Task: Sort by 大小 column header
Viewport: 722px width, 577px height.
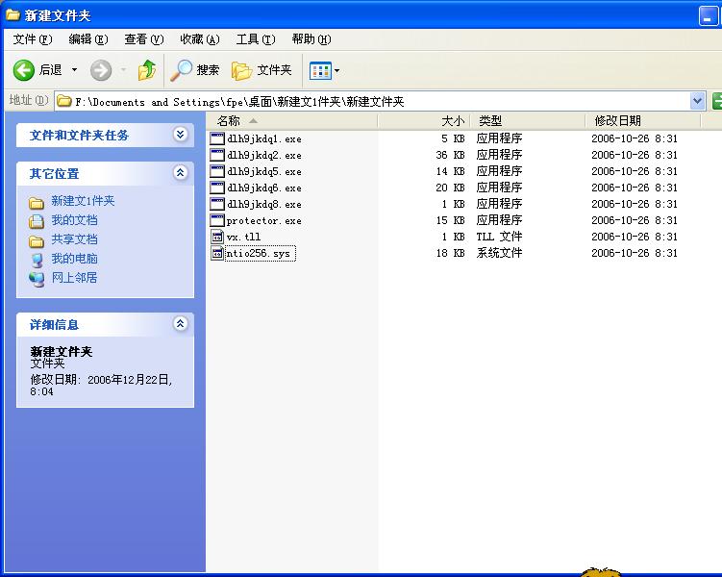Action: 424,121
